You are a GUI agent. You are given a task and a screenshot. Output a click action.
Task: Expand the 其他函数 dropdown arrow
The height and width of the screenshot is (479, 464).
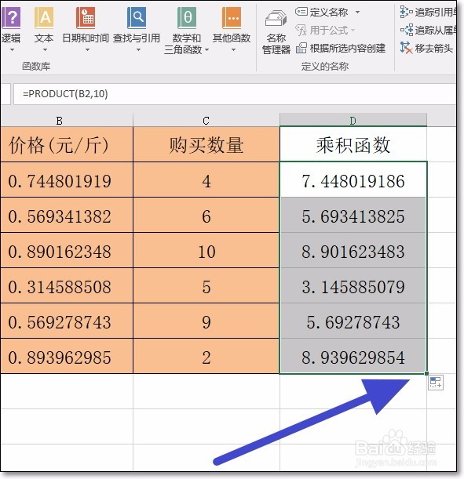[233, 49]
